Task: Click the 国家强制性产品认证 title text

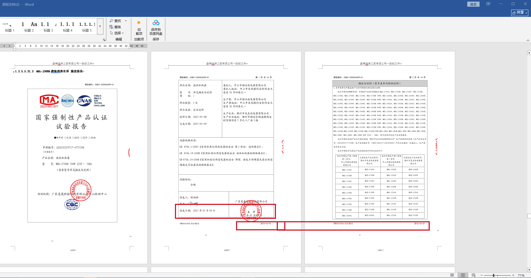Action: point(72,117)
